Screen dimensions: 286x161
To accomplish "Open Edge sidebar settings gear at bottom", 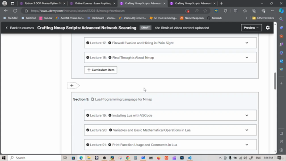I will [281, 150].
